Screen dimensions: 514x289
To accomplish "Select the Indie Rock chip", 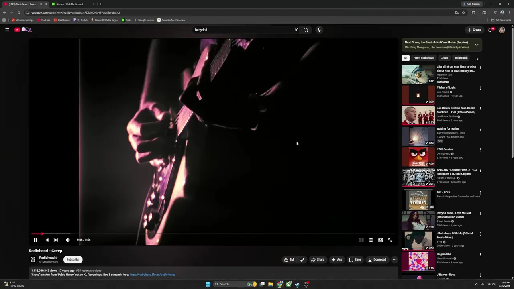I will (461, 58).
